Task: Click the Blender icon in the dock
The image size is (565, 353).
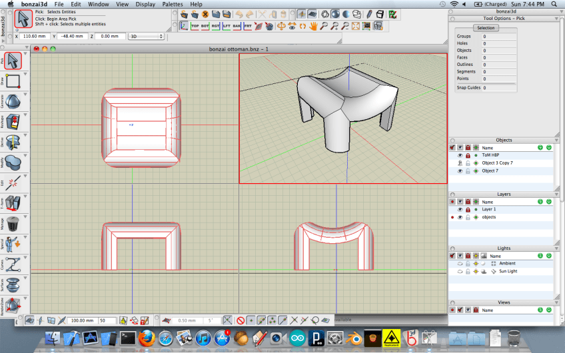Action: tap(354, 338)
